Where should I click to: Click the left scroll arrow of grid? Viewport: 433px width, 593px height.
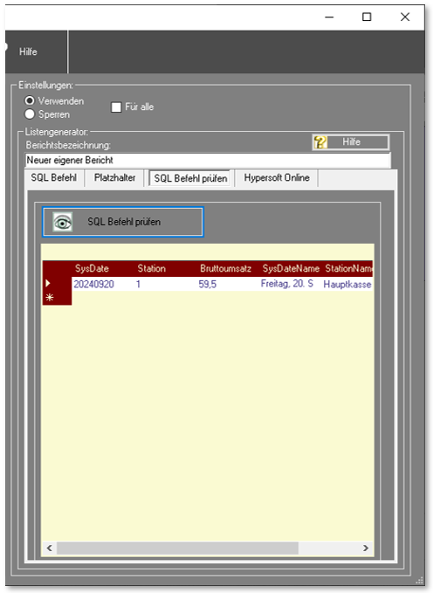(x=50, y=548)
